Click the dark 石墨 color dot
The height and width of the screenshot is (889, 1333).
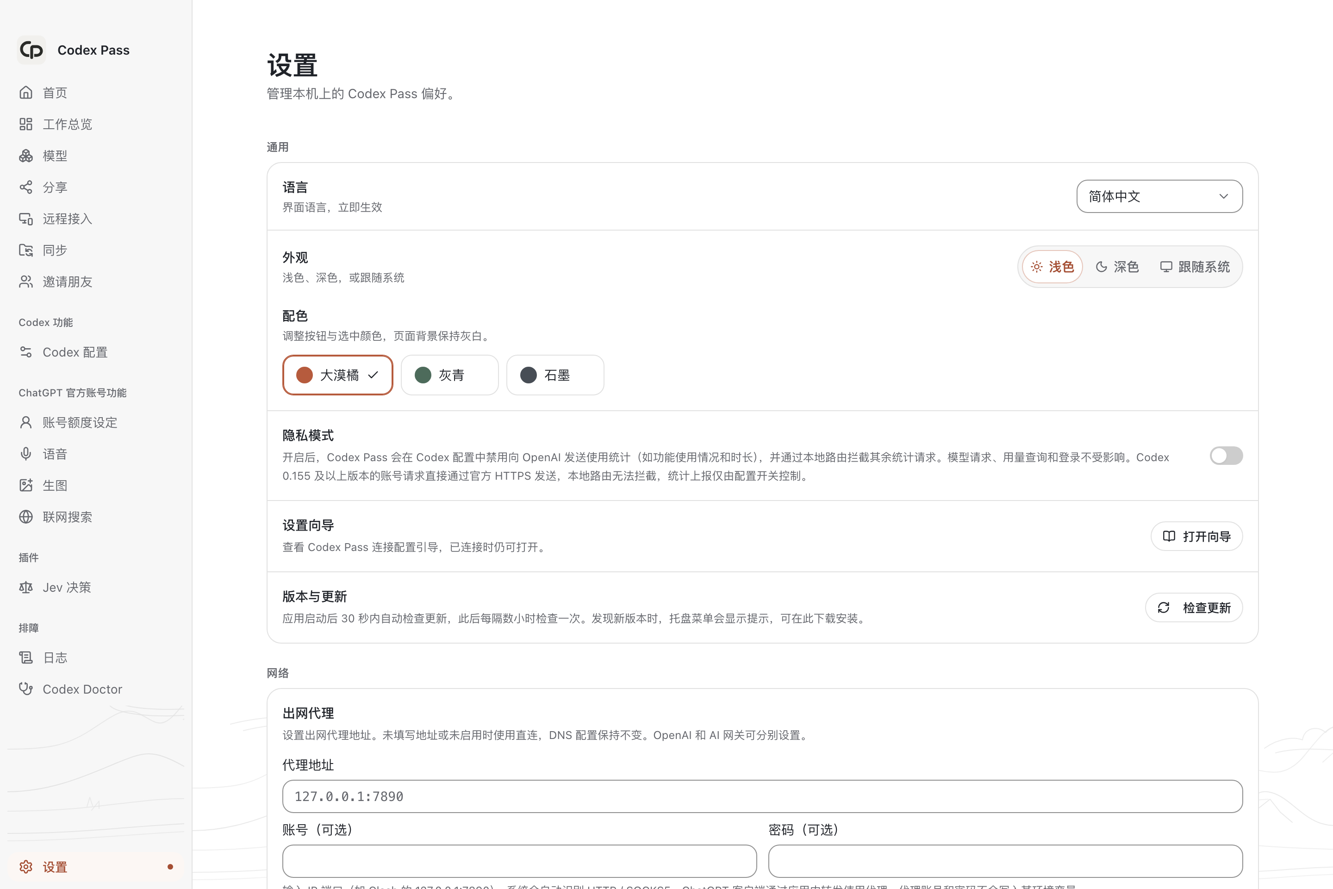[528, 375]
